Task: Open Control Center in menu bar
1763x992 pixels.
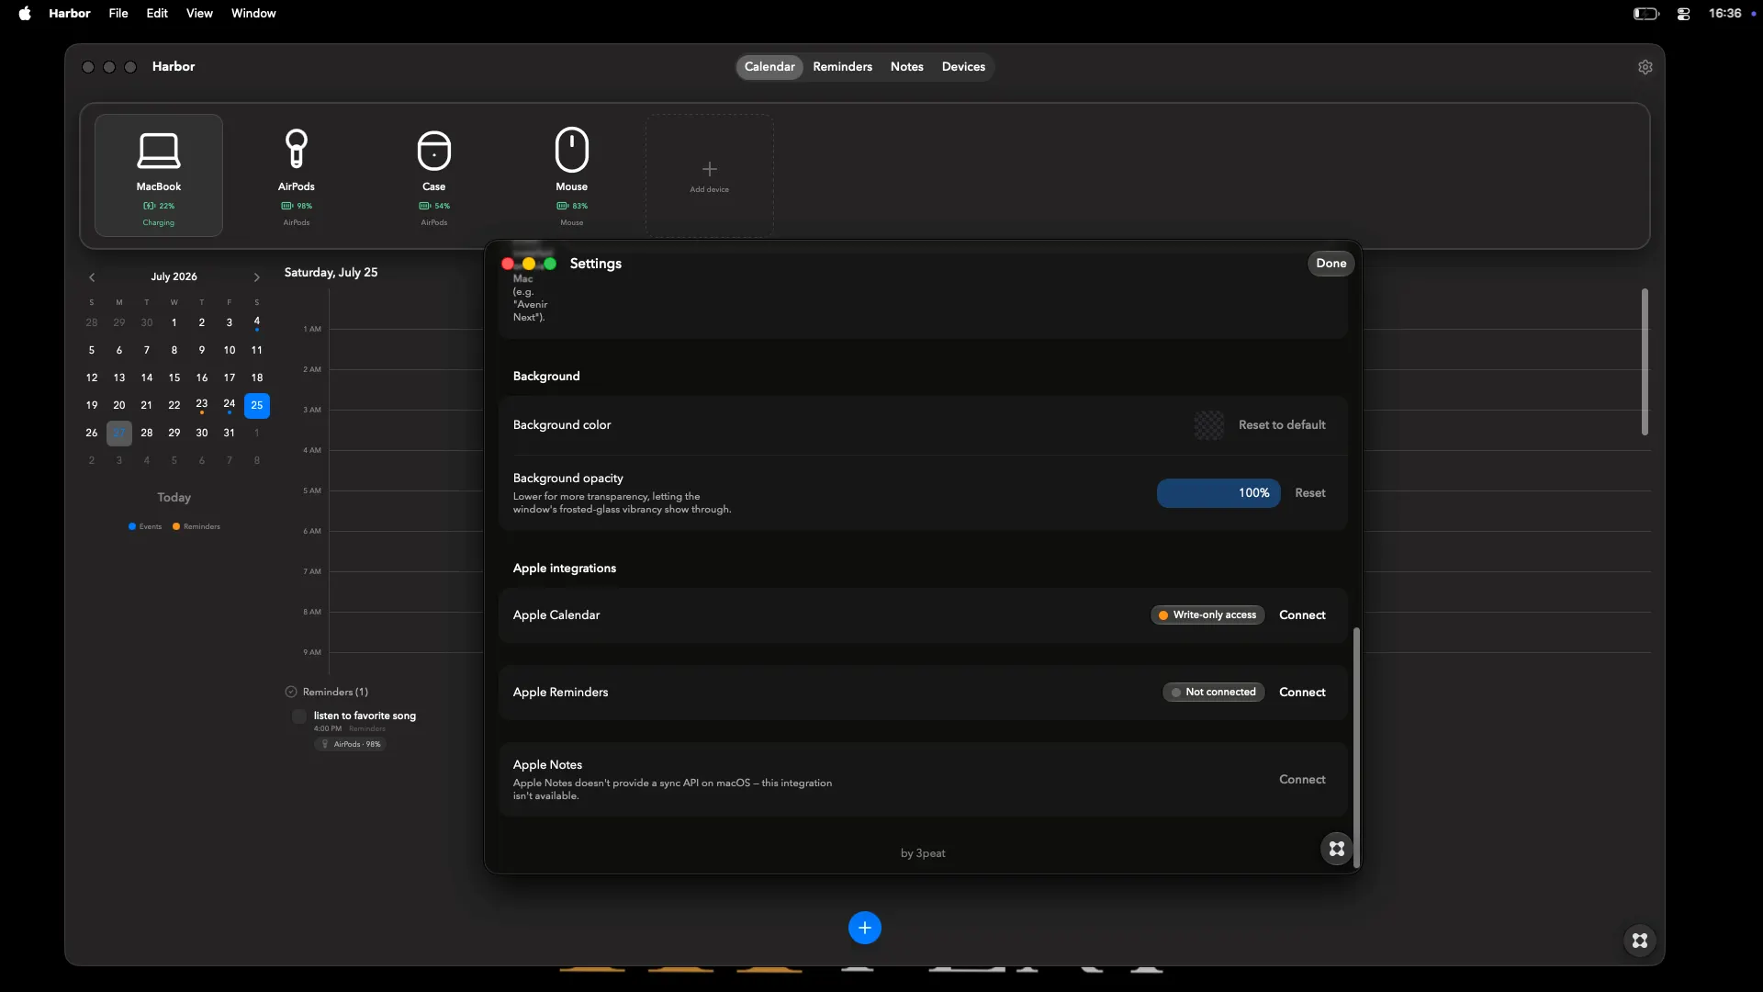Action: pos(1684,14)
